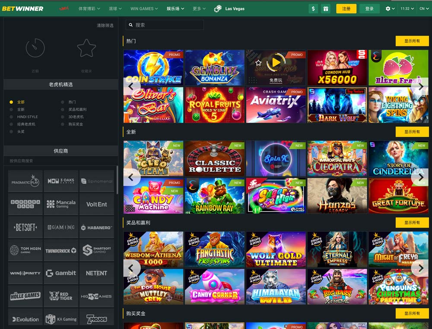432x329 pixels.
Task: Expand the 滚球 menu
Action: 115,9
